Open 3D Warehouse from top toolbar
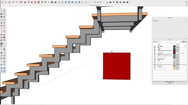 point(69,2)
